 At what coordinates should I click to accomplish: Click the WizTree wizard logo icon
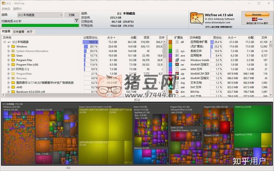coord(197,18)
